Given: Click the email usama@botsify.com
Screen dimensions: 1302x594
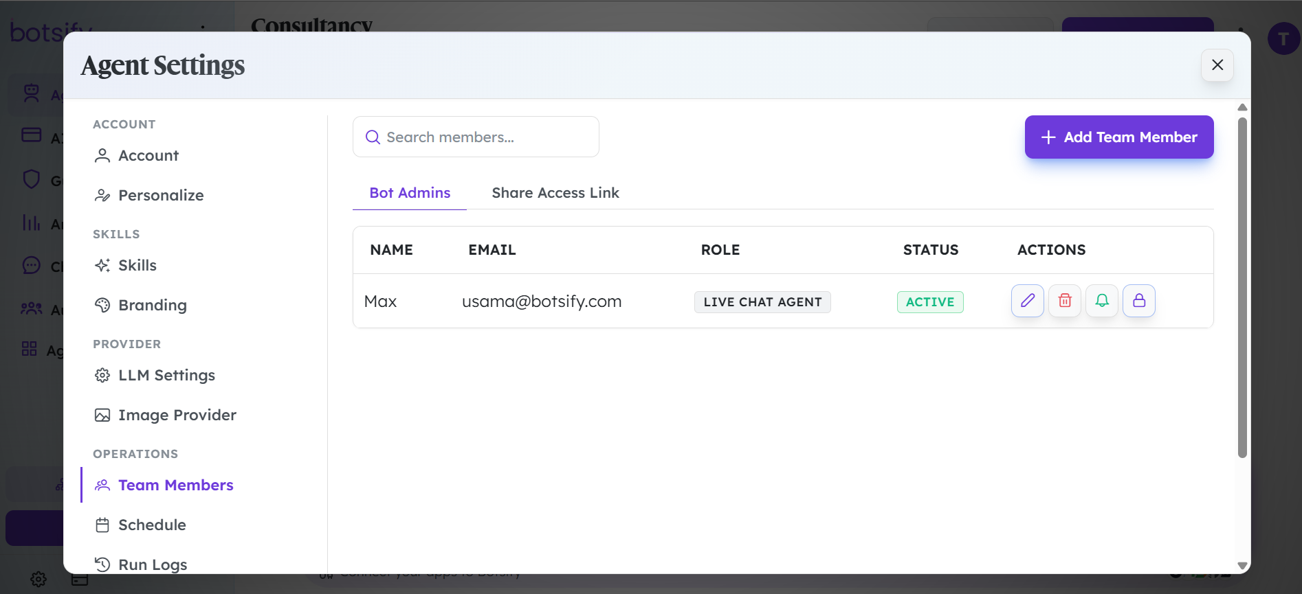Looking at the screenshot, I should 542,301.
